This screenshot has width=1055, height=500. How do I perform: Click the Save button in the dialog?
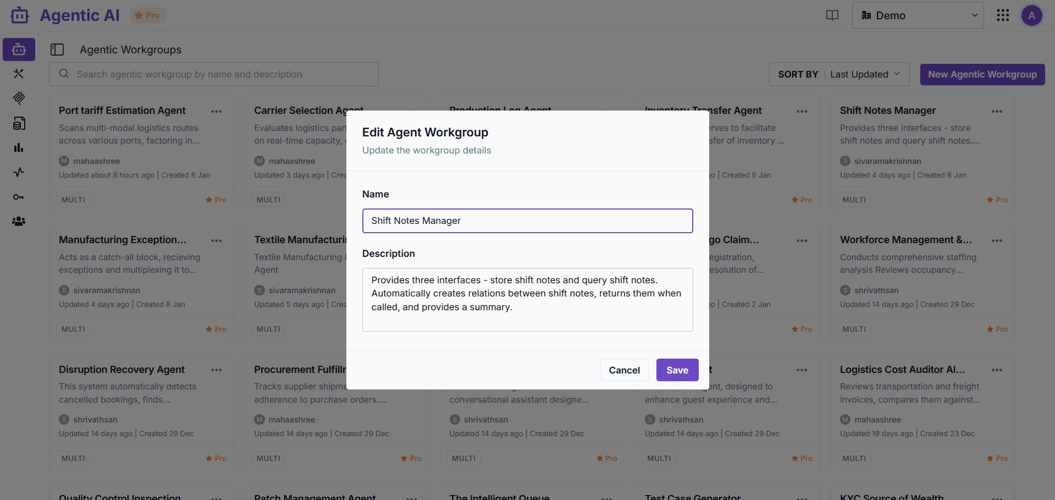(x=677, y=370)
